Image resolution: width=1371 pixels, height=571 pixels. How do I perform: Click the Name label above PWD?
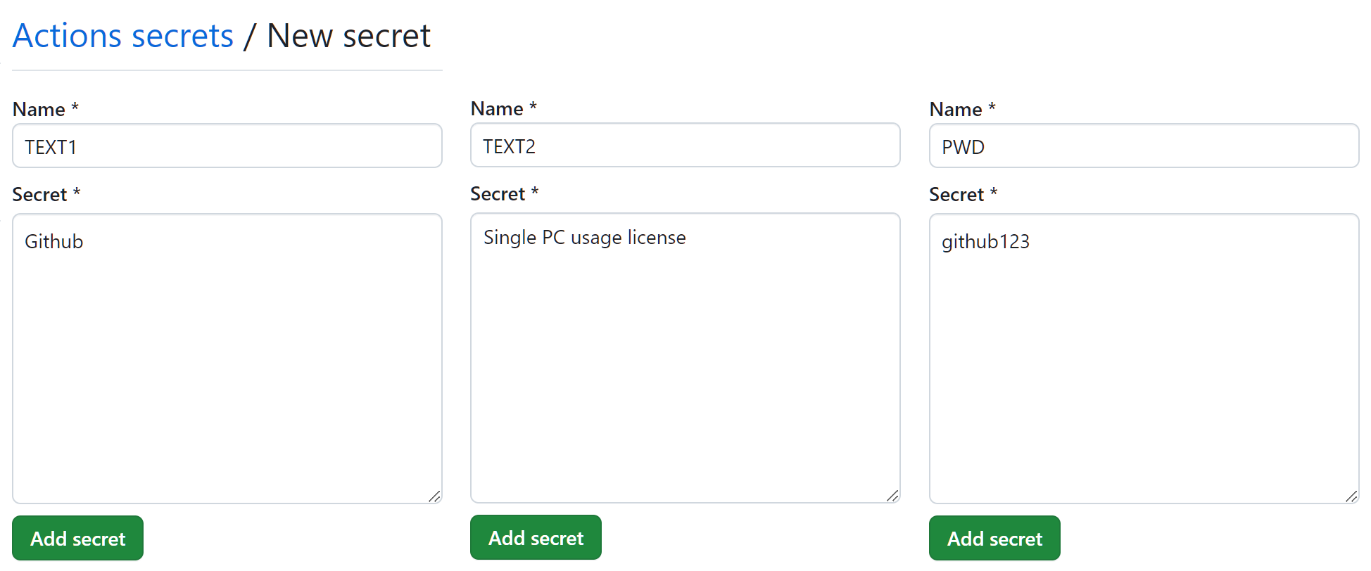pos(956,110)
